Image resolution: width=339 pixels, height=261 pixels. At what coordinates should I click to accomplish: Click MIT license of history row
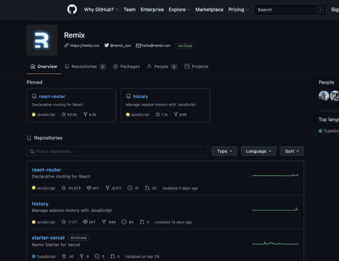[x=89, y=222]
